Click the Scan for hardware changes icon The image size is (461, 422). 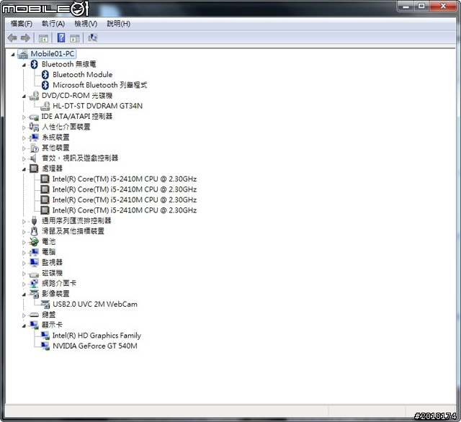92,37
